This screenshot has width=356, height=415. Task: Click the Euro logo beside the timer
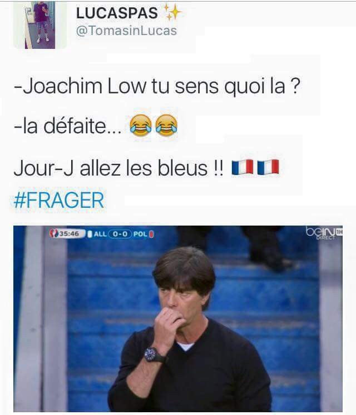[x=54, y=233]
